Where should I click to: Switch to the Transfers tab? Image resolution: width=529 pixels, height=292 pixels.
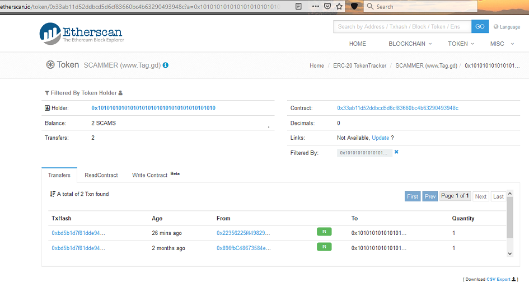59,175
